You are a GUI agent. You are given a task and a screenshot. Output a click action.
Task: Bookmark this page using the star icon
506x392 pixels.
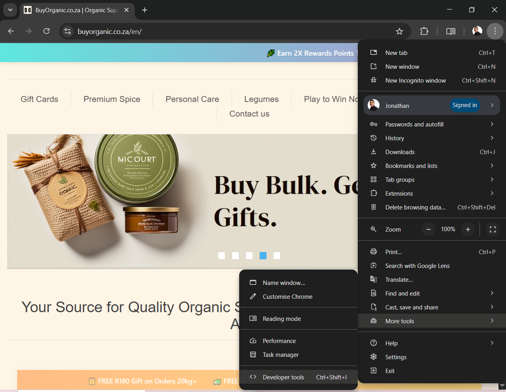tap(399, 31)
